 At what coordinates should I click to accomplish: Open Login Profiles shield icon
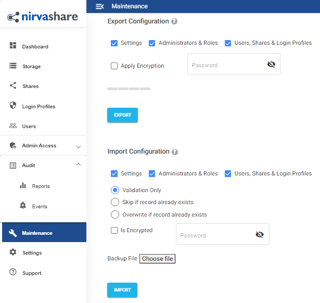pyautogui.click(x=13, y=106)
